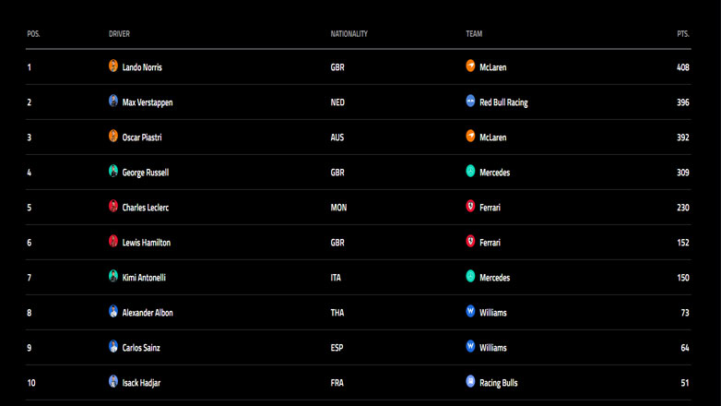Screen dimensions: 721x406
Task: Click the Racing Bulls team logo
Action: [470, 382]
